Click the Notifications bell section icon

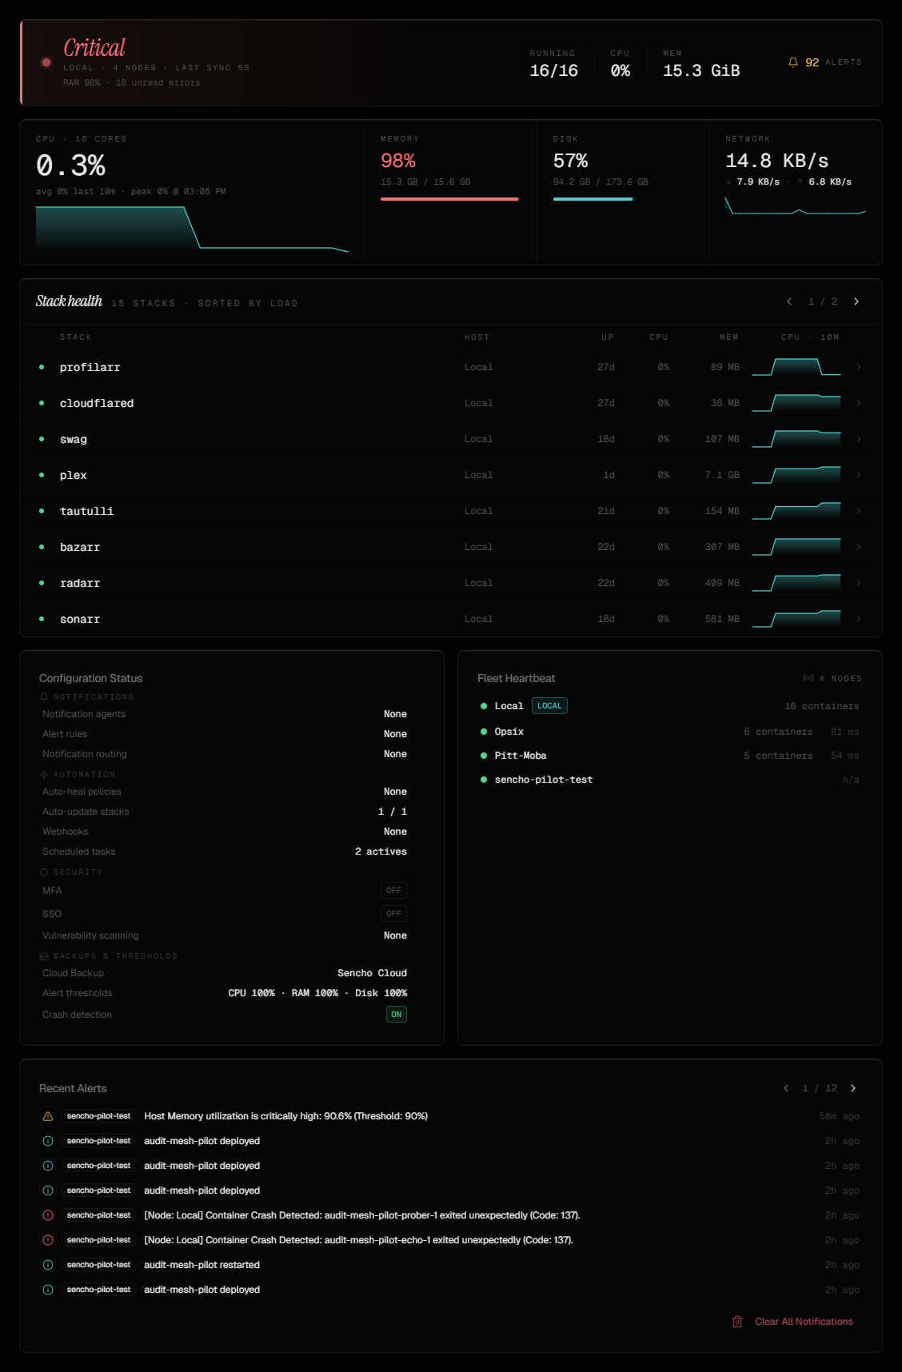pyautogui.click(x=44, y=697)
